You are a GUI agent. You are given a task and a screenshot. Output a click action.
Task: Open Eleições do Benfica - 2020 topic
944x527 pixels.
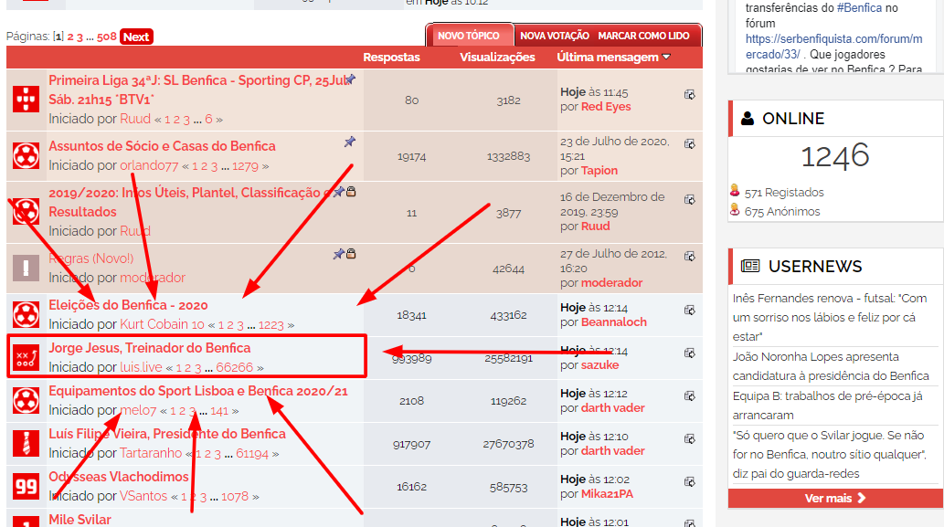128,305
